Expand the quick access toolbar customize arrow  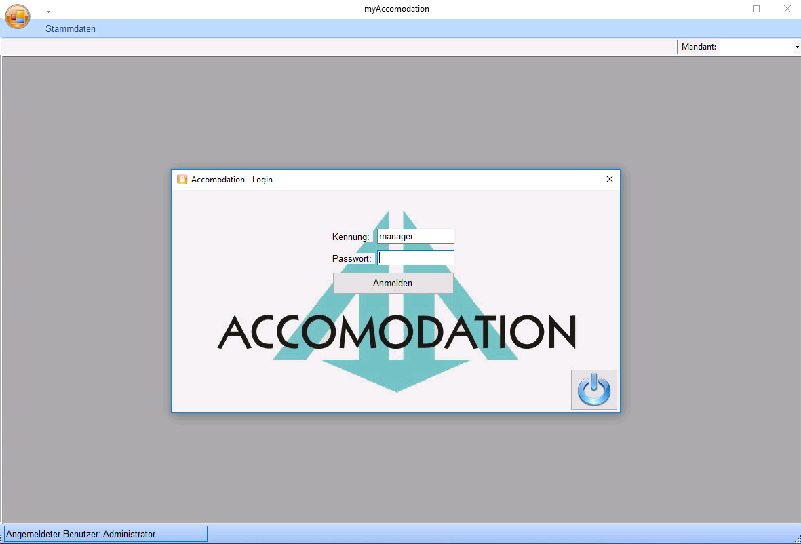[48, 11]
